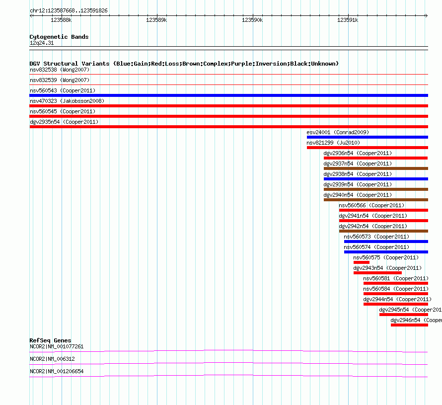This screenshot has width=442, height=405.
Task: Click the 12q24.31 band label
Action: (42, 43)
